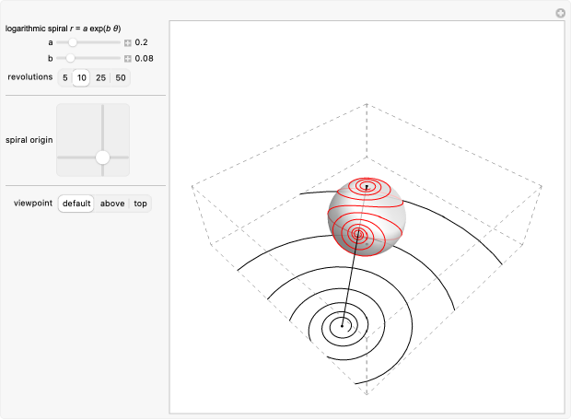
Task: Click the 0.2 value next to slider a
Action: pos(142,42)
